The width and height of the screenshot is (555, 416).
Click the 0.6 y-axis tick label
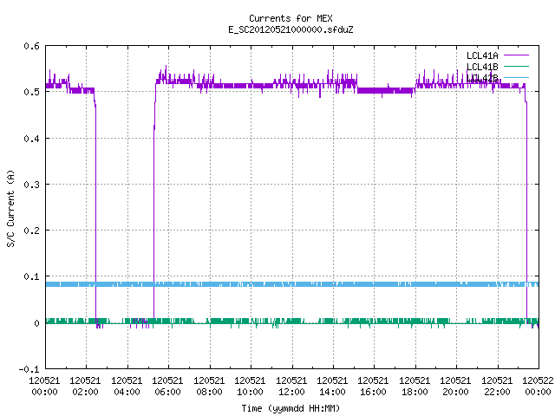(31, 46)
